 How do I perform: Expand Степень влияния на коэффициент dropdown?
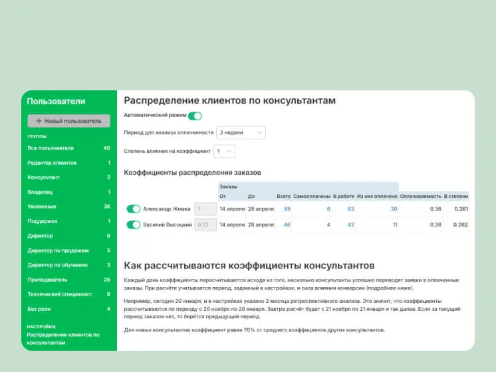point(225,151)
